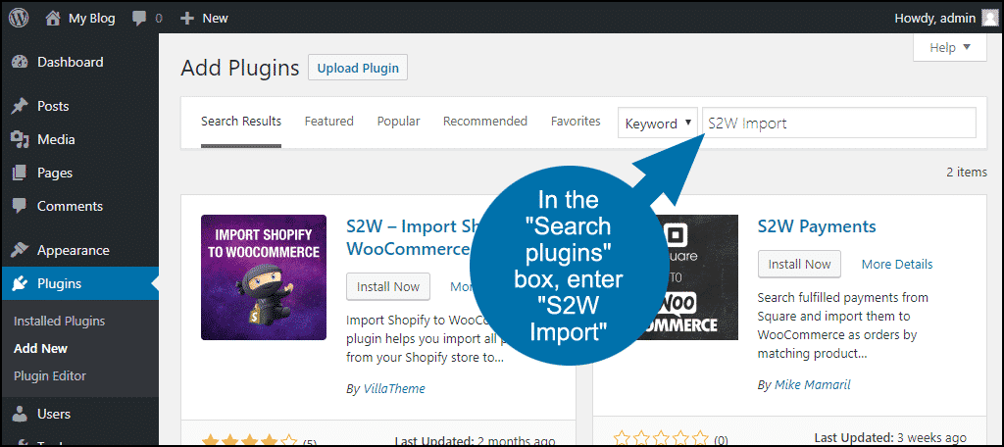Switch to the Search Results tab
The height and width of the screenshot is (447, 1004).
click(x=241, y=121)
